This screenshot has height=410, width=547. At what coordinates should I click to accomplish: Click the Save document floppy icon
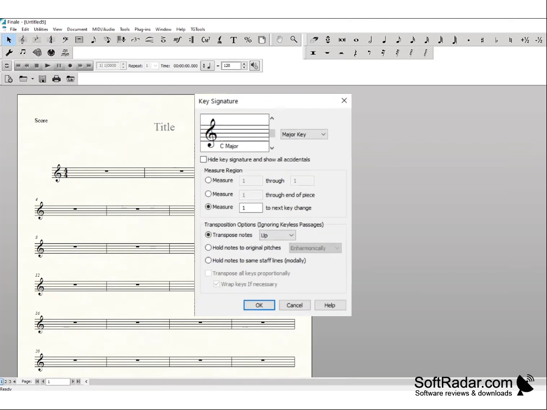[x=42, y=79]
